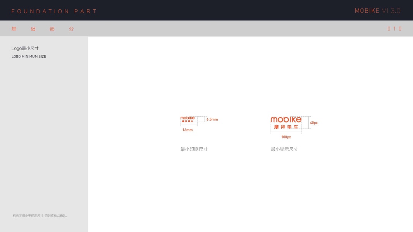This screenshot has height=232, width=413.
Task: Click the MOBIKE VI 3.0 label
Action: pyautogui.click(x=377, y=11)
